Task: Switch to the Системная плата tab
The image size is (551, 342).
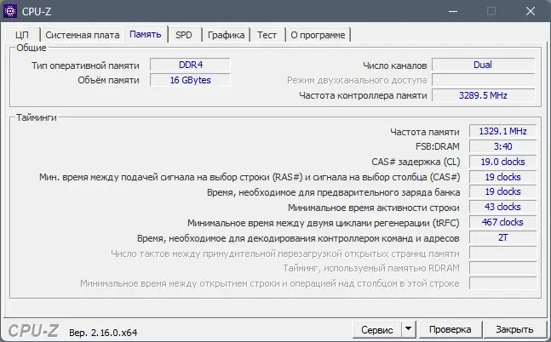Action: [83, 35]
